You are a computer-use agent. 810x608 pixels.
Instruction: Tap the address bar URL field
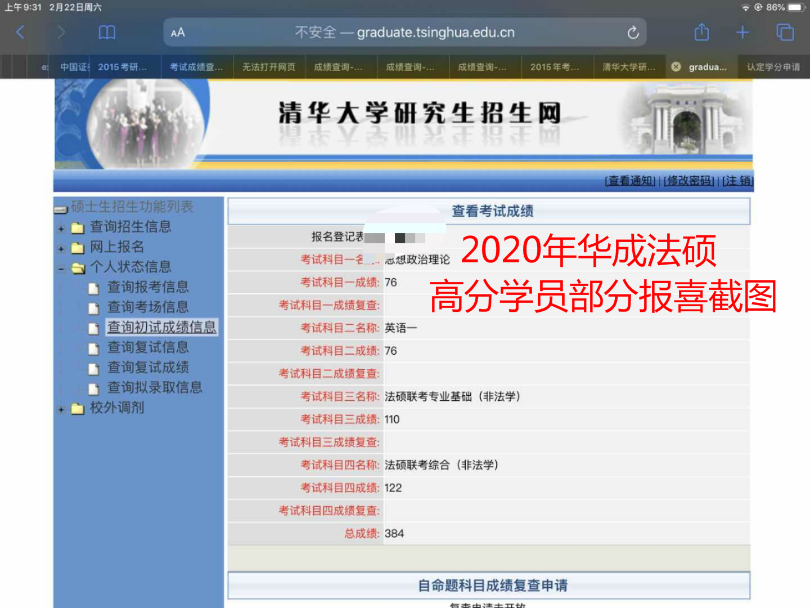click(x=405, y=32)
